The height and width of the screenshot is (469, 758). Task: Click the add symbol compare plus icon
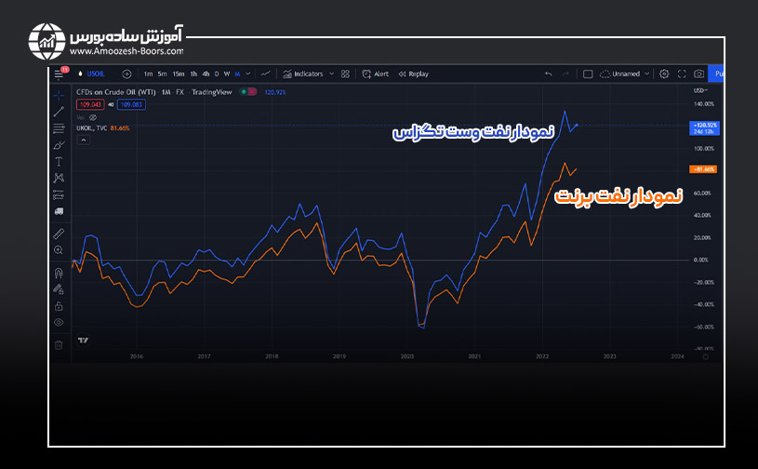(126, 74)
